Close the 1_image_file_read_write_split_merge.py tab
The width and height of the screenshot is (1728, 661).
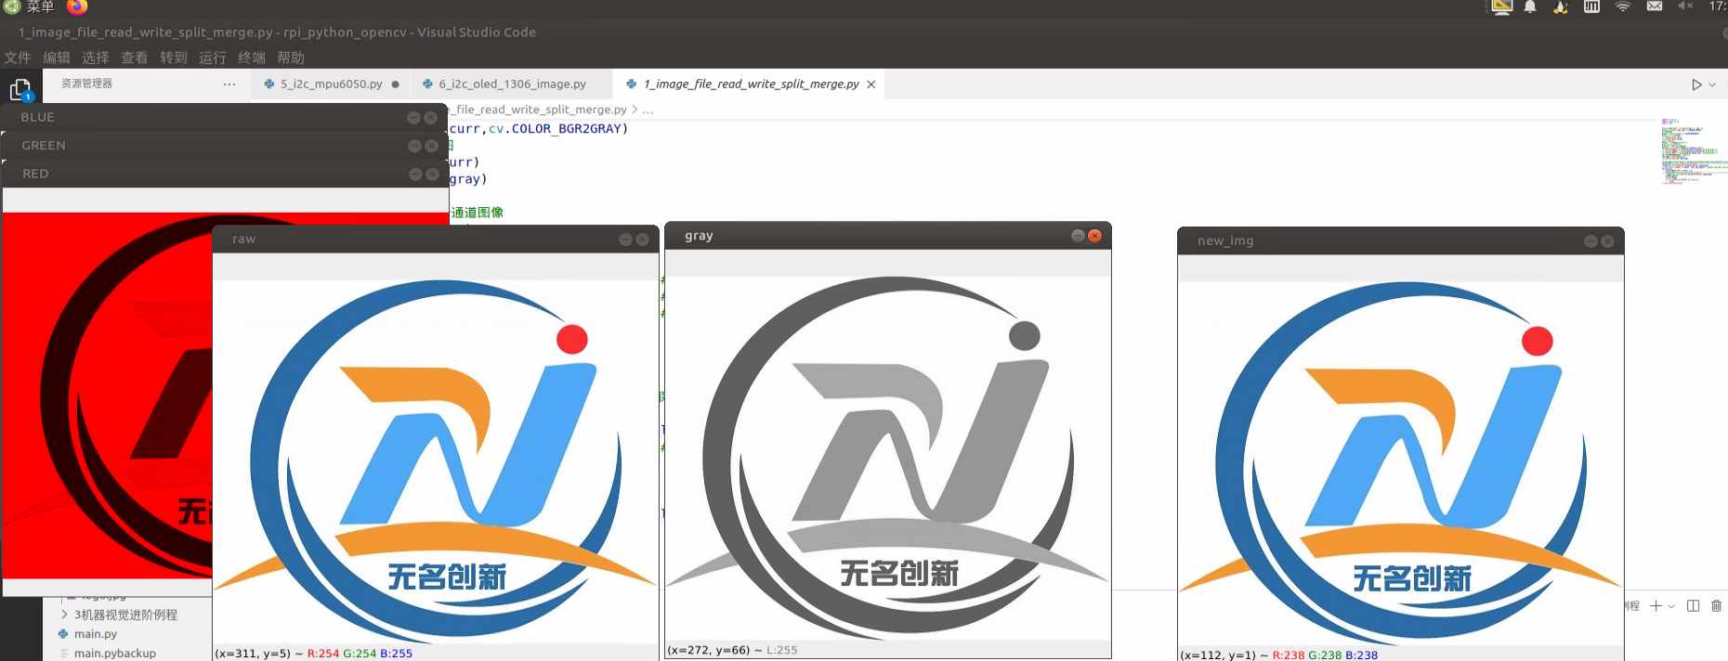(871, 84)
